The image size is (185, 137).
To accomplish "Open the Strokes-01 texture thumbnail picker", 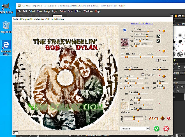I will 125,42.
